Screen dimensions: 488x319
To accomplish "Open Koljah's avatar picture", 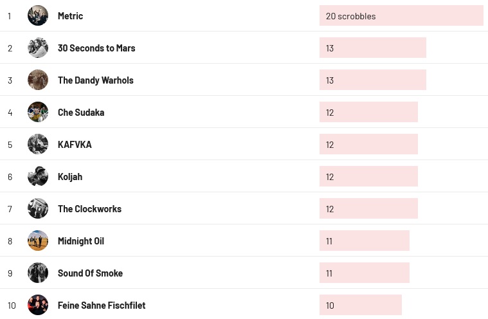I will click(x=38, y=176).
